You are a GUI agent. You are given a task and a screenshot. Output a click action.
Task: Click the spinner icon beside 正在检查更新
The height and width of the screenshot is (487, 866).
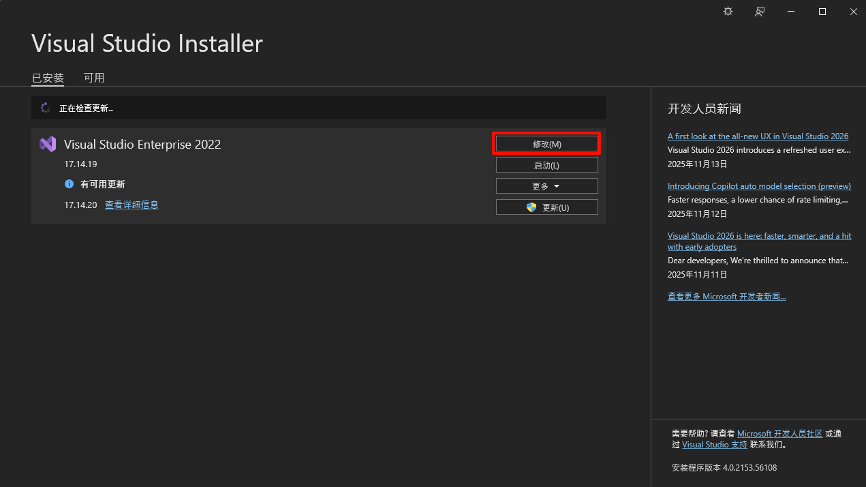tap(46, 108)
